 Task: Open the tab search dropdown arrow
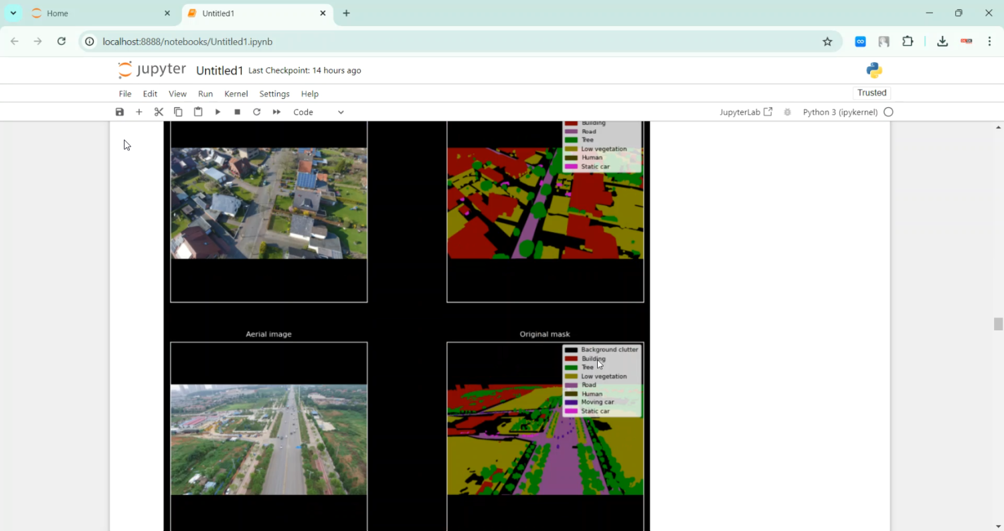(x=13, y=13)
